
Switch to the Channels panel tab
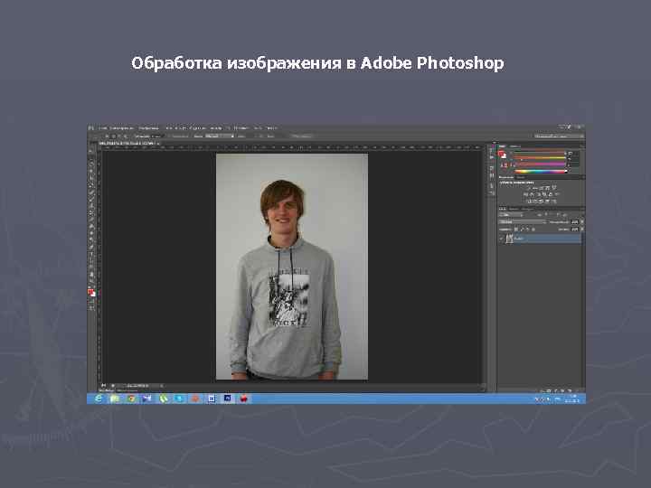(x=514, y=209)
